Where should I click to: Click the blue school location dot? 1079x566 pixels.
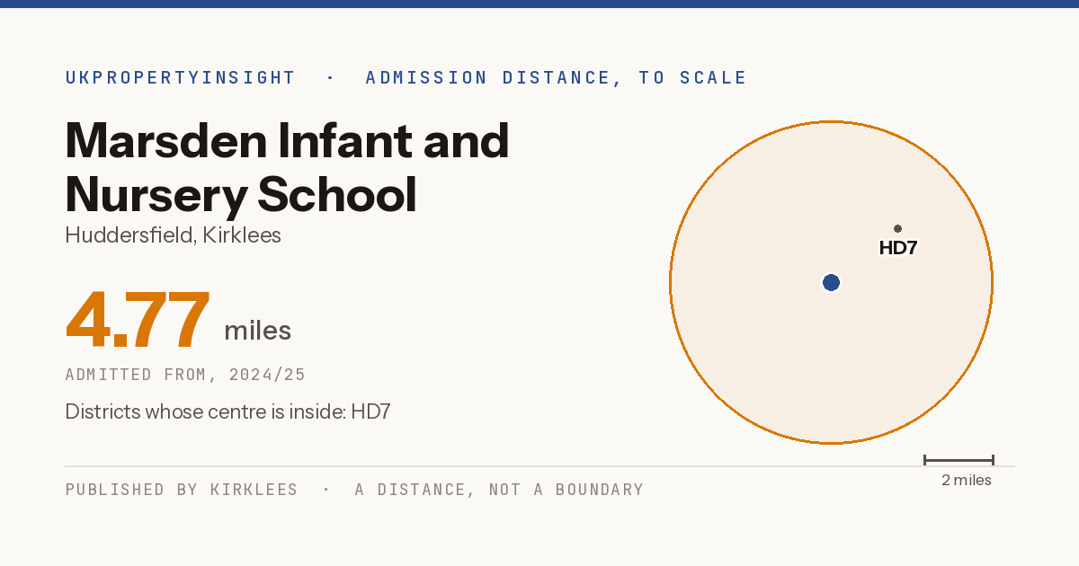tap(831, 283)
